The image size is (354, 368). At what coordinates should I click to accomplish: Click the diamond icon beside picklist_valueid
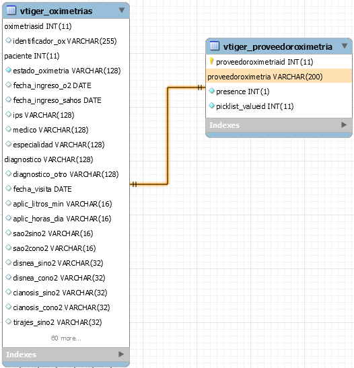click(x=211, y=106)
